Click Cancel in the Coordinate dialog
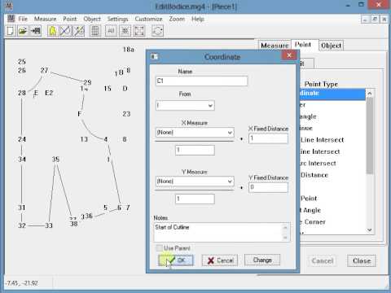The width and height of the screenshot is (391, 293). 220,260
